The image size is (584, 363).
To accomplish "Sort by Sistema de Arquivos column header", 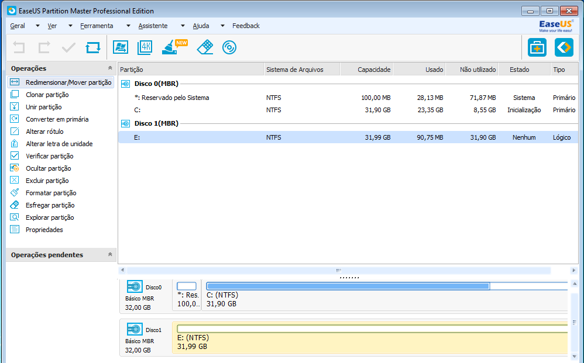I will [x=302, y=70].
